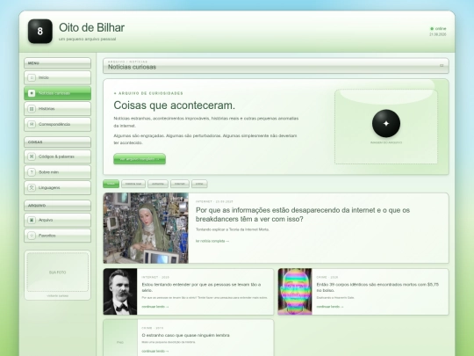Filter articles by 'internet' tag
Screen dimensions: 474x356
click(180, 184)
